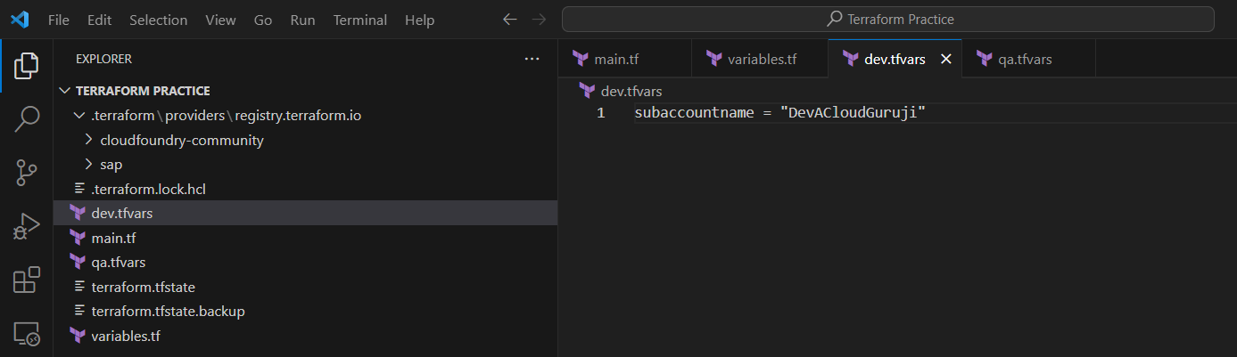This screenshot has width=1237, height=357.
Task: Expand the sap folder
Action: pyautogui.click(x=88, y=165)
